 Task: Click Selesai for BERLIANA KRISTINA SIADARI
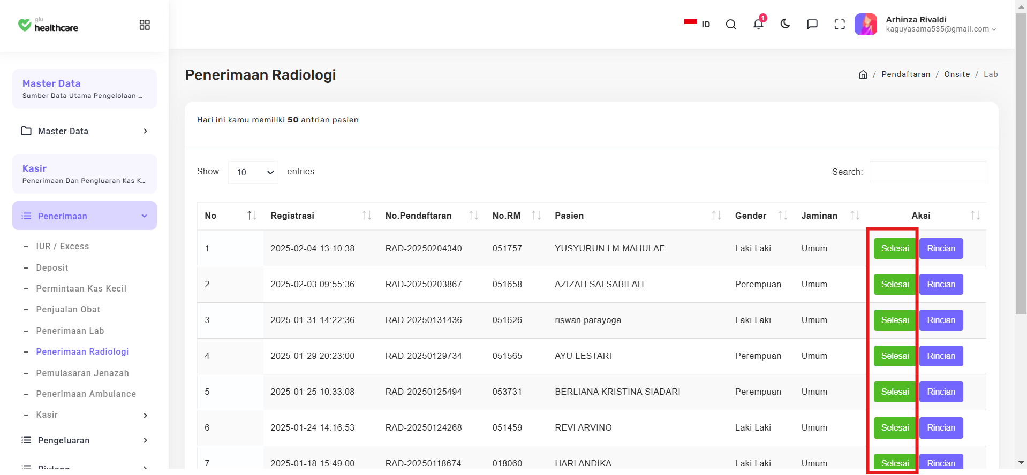(895, 392)
